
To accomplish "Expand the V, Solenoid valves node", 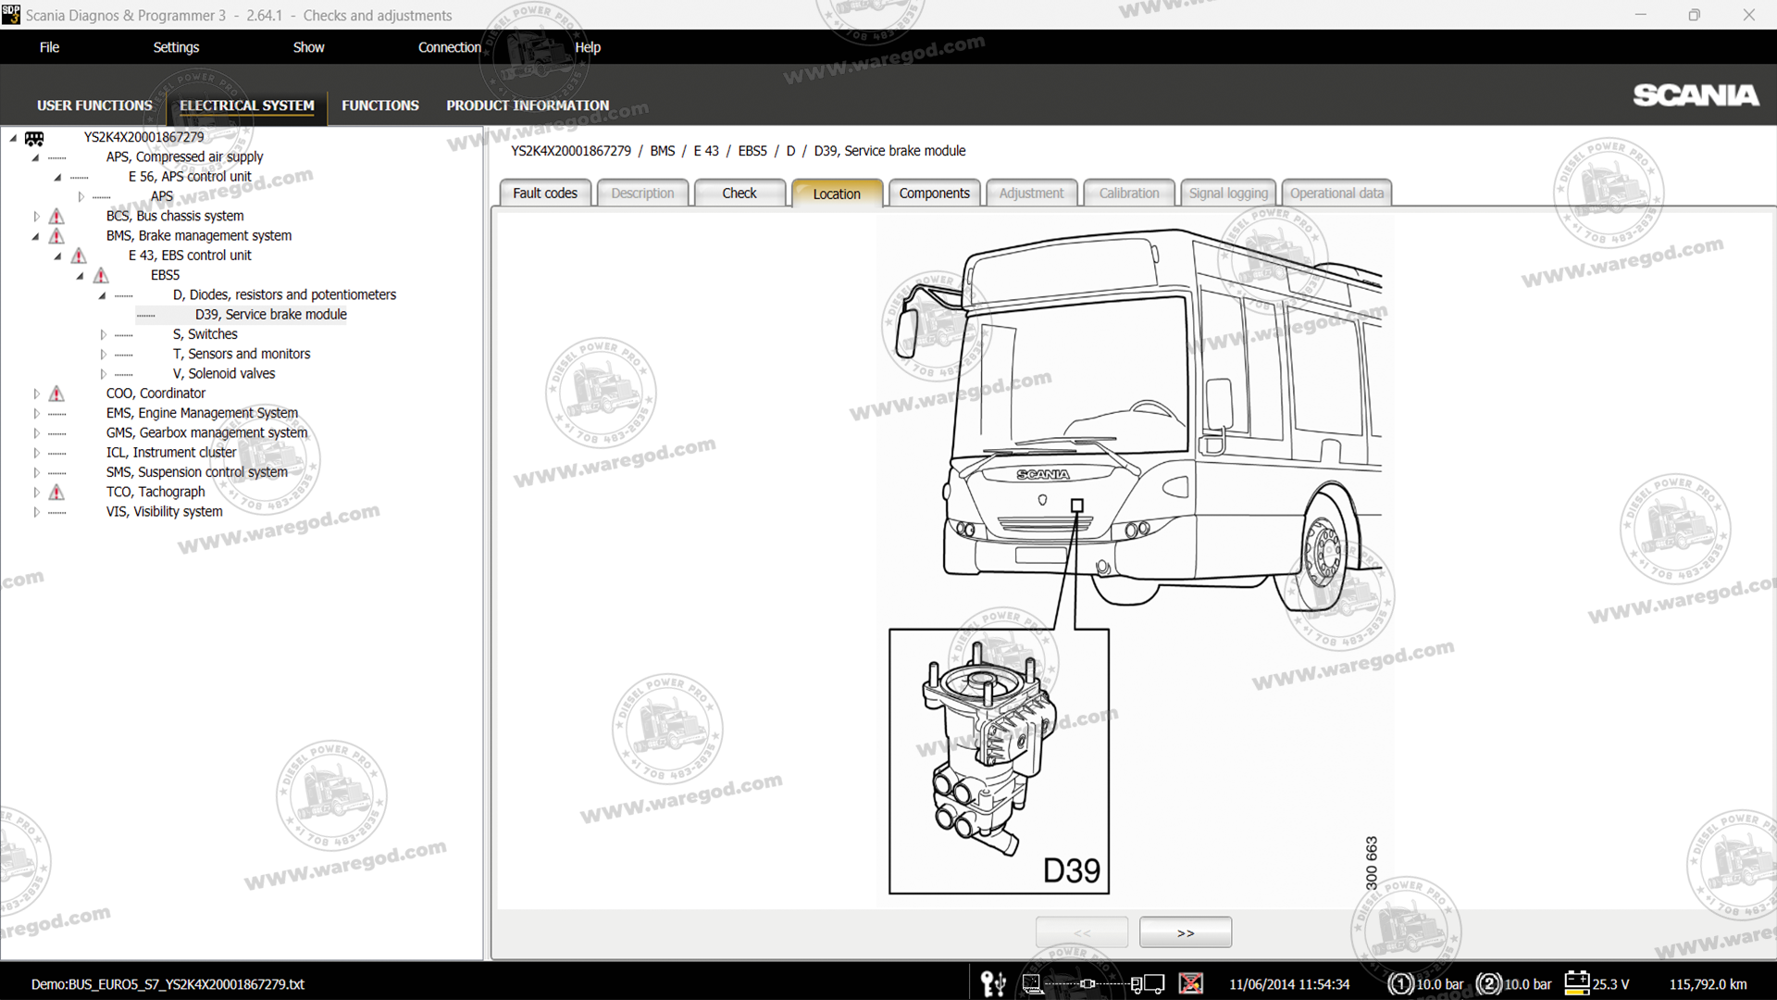I will coord(103,374).
